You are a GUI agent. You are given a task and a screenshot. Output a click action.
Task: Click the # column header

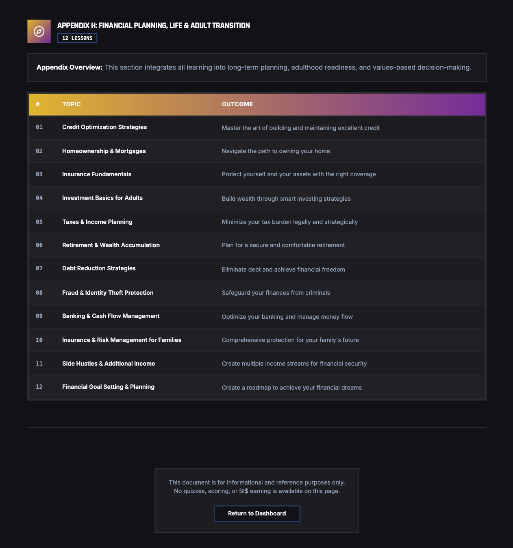[38, 104]
